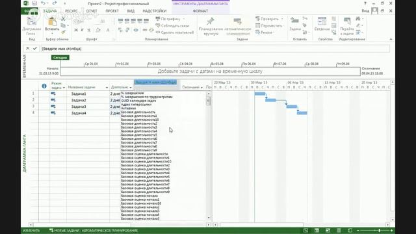
Task: Open the ВИД ribbon tab
Action: pos(131,11)
